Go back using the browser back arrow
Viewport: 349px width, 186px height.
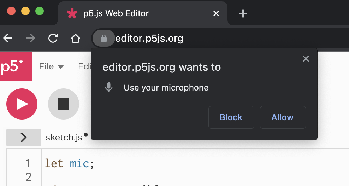8,38
